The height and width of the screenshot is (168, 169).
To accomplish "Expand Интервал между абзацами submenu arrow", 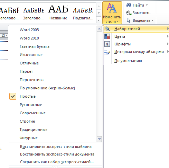I will click(168, 52).
